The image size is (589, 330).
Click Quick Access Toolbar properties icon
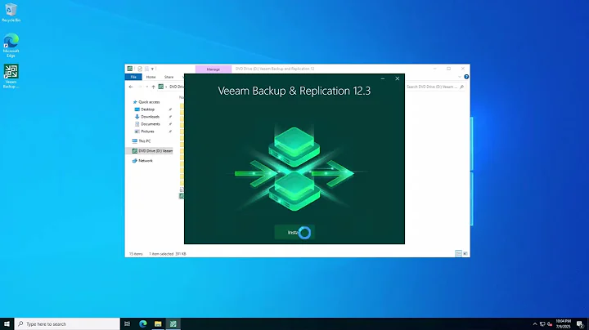point(140,69)
